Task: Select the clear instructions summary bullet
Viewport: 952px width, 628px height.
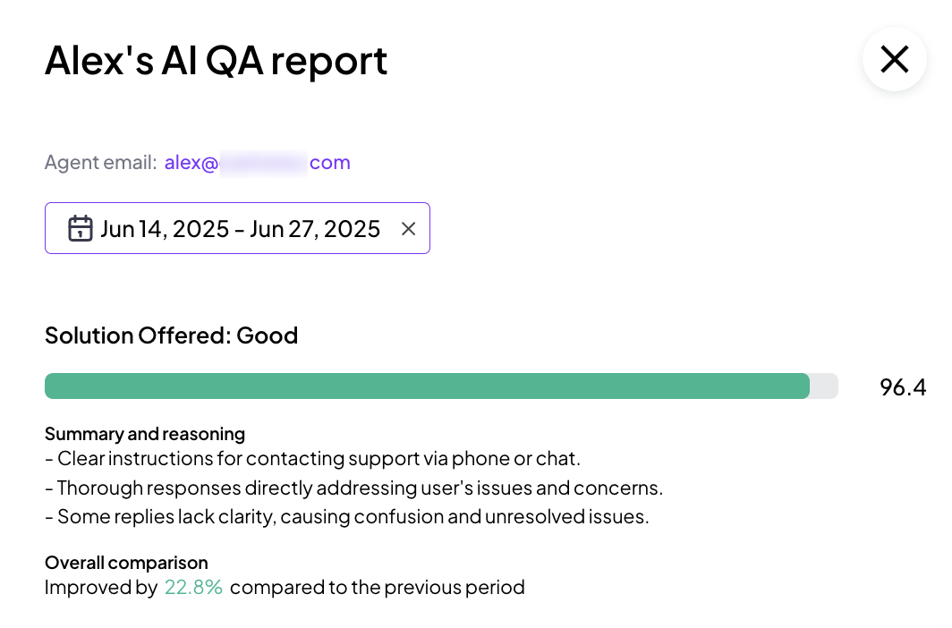Action: tap(312, 459)
